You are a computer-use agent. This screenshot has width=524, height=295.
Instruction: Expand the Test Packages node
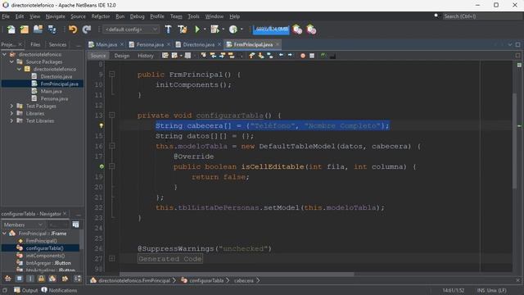[11, 106]
